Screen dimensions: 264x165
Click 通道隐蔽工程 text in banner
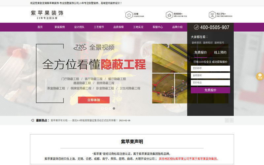click(82, 83)
